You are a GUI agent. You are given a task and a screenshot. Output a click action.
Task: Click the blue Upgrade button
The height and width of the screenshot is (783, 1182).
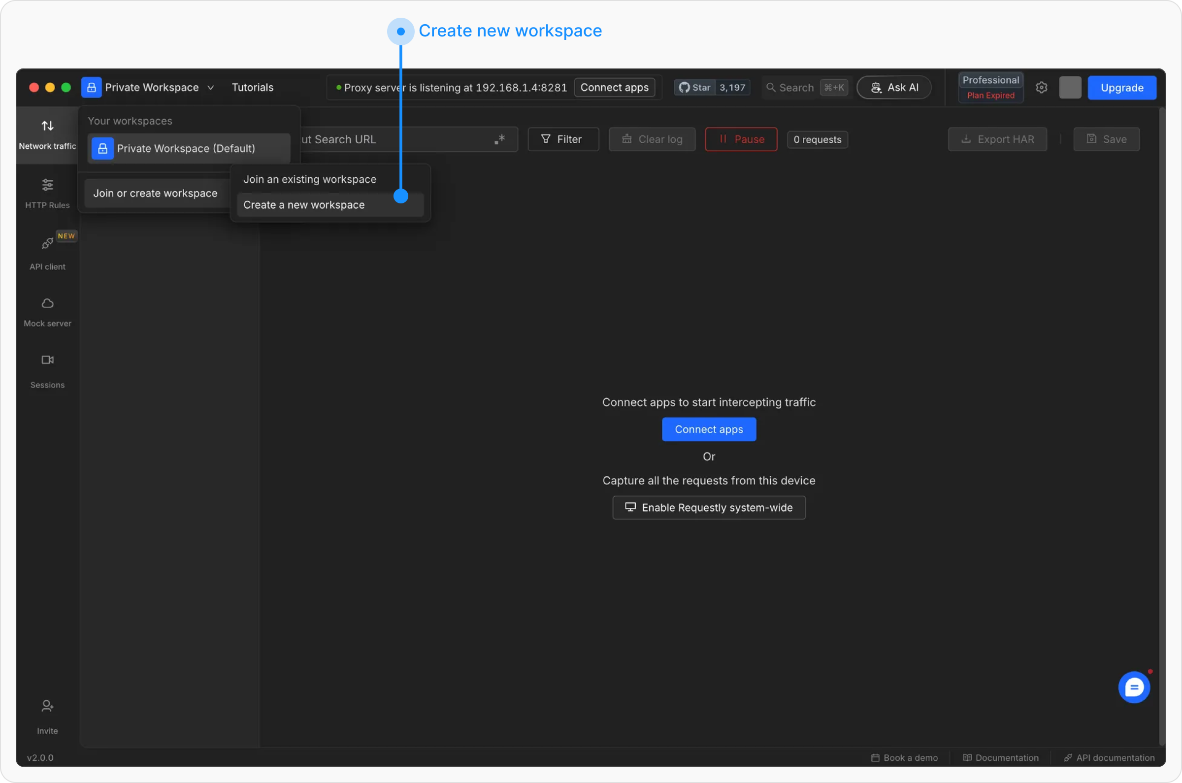click(1121, 87)
